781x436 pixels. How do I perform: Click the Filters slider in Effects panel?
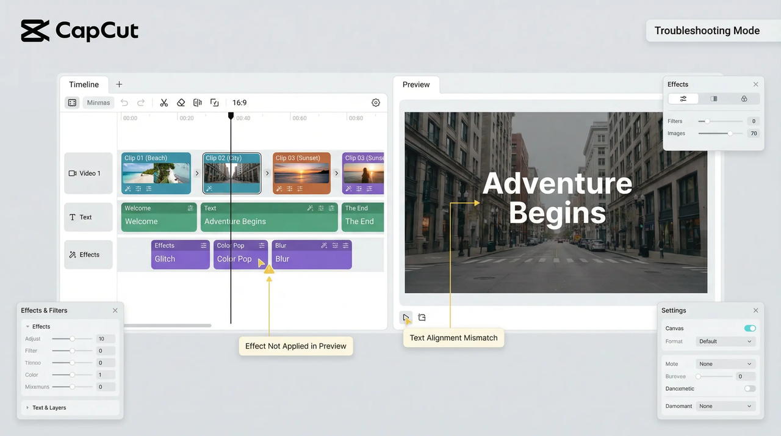720,121
